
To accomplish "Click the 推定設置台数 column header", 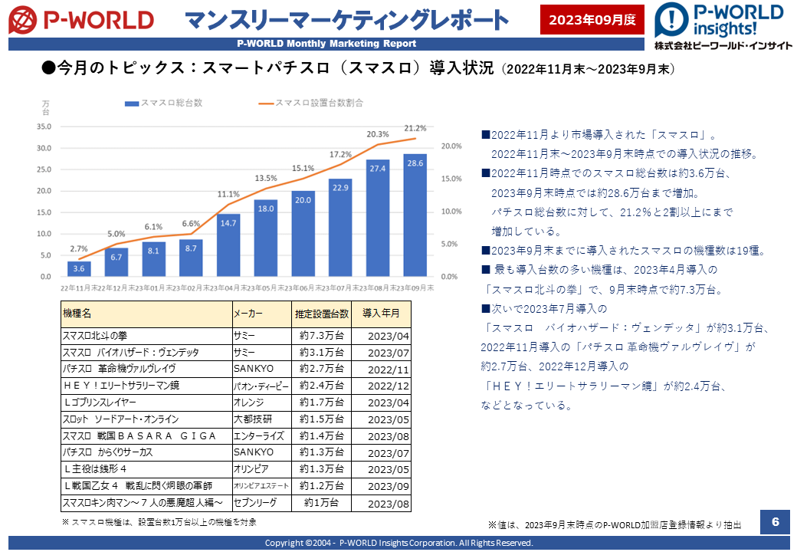I will (321, 314).
